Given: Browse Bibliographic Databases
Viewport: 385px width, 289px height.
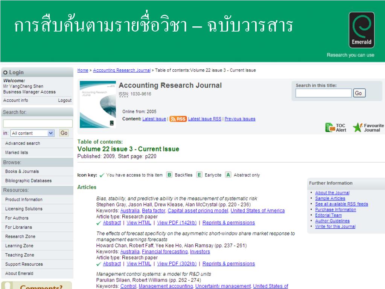Looking at the screenshot, I should coord(29,180).
